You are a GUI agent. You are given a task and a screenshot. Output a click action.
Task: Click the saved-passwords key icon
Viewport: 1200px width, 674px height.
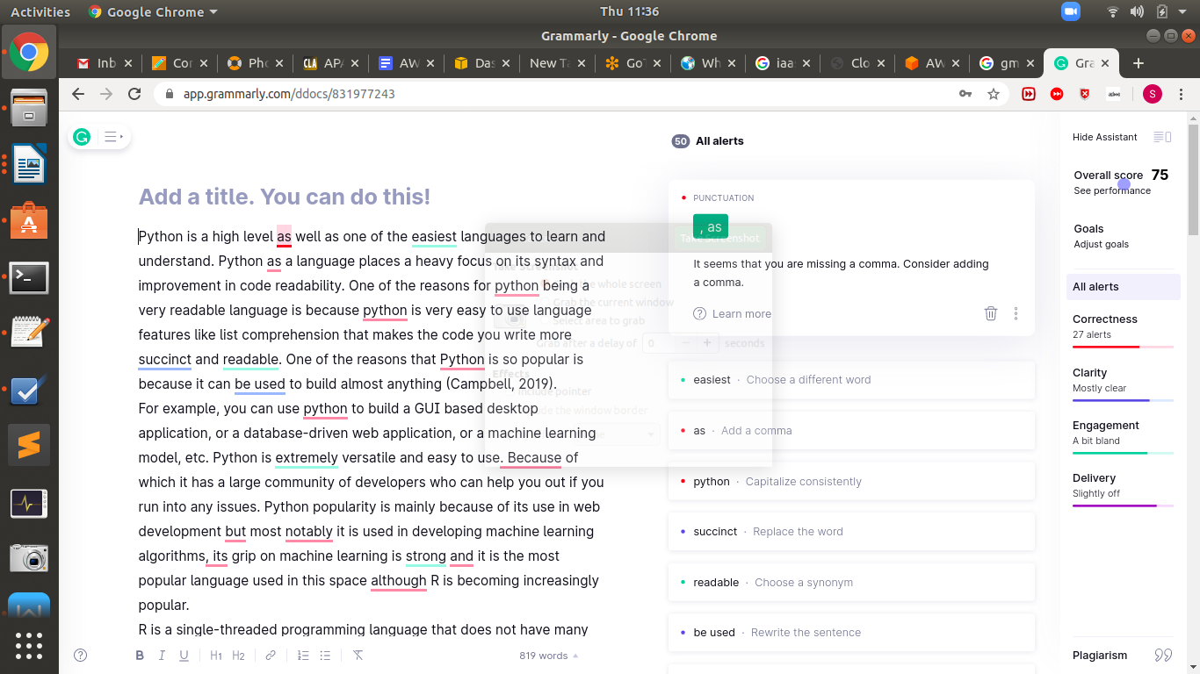tap(965, 94)
